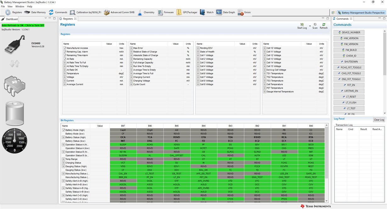The height and width of the screenshot is (209, 387).
Task: Send the FW_VERSION command
Action: click(349, 44)
